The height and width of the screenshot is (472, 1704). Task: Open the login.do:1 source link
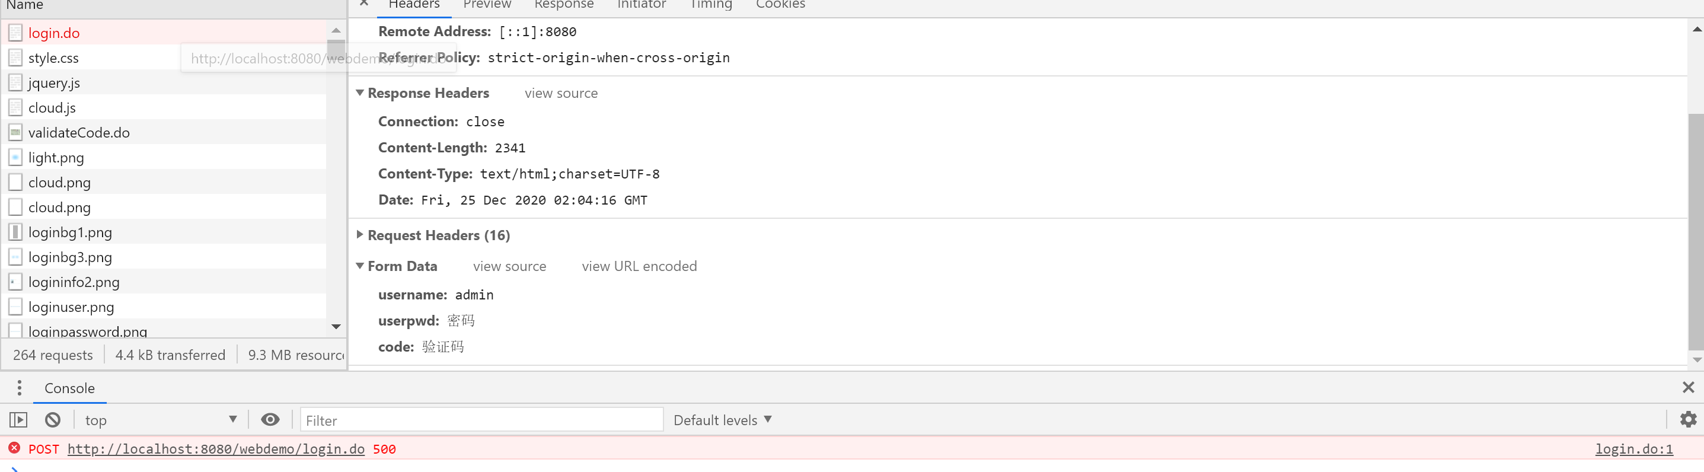1633,449
